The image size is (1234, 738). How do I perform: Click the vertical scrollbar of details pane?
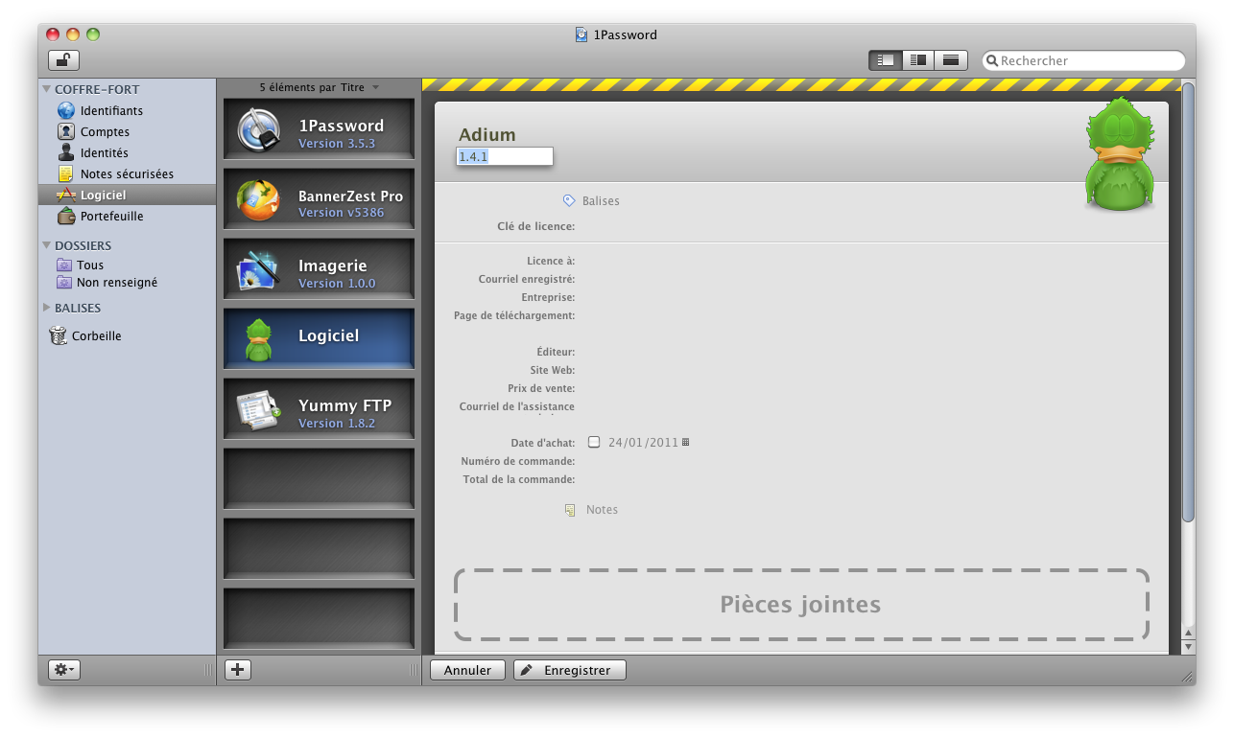(1188, 302)
